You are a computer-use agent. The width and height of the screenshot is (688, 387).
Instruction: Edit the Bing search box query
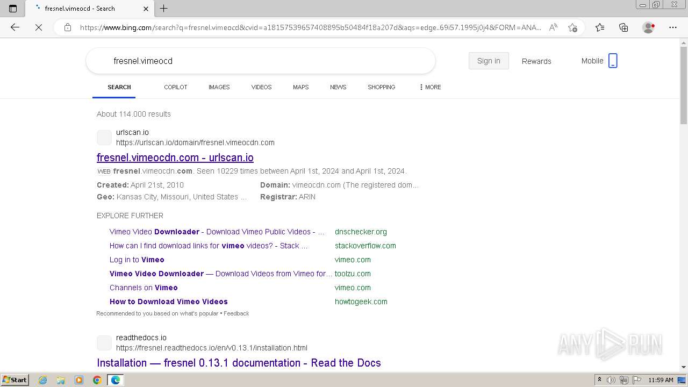pyautogui.click(x=261, y=61)
